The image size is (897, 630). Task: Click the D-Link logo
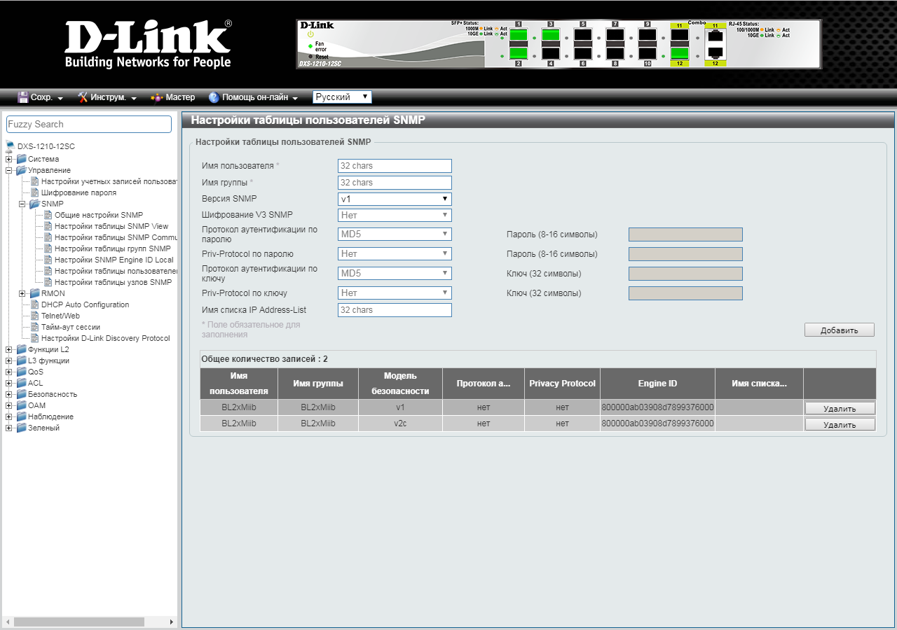click(147, 44)
